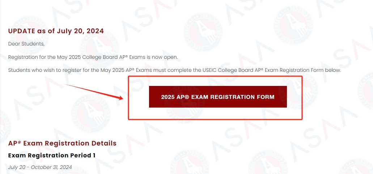Select the registered ® symbol on the maroon button

pos(187,97)
